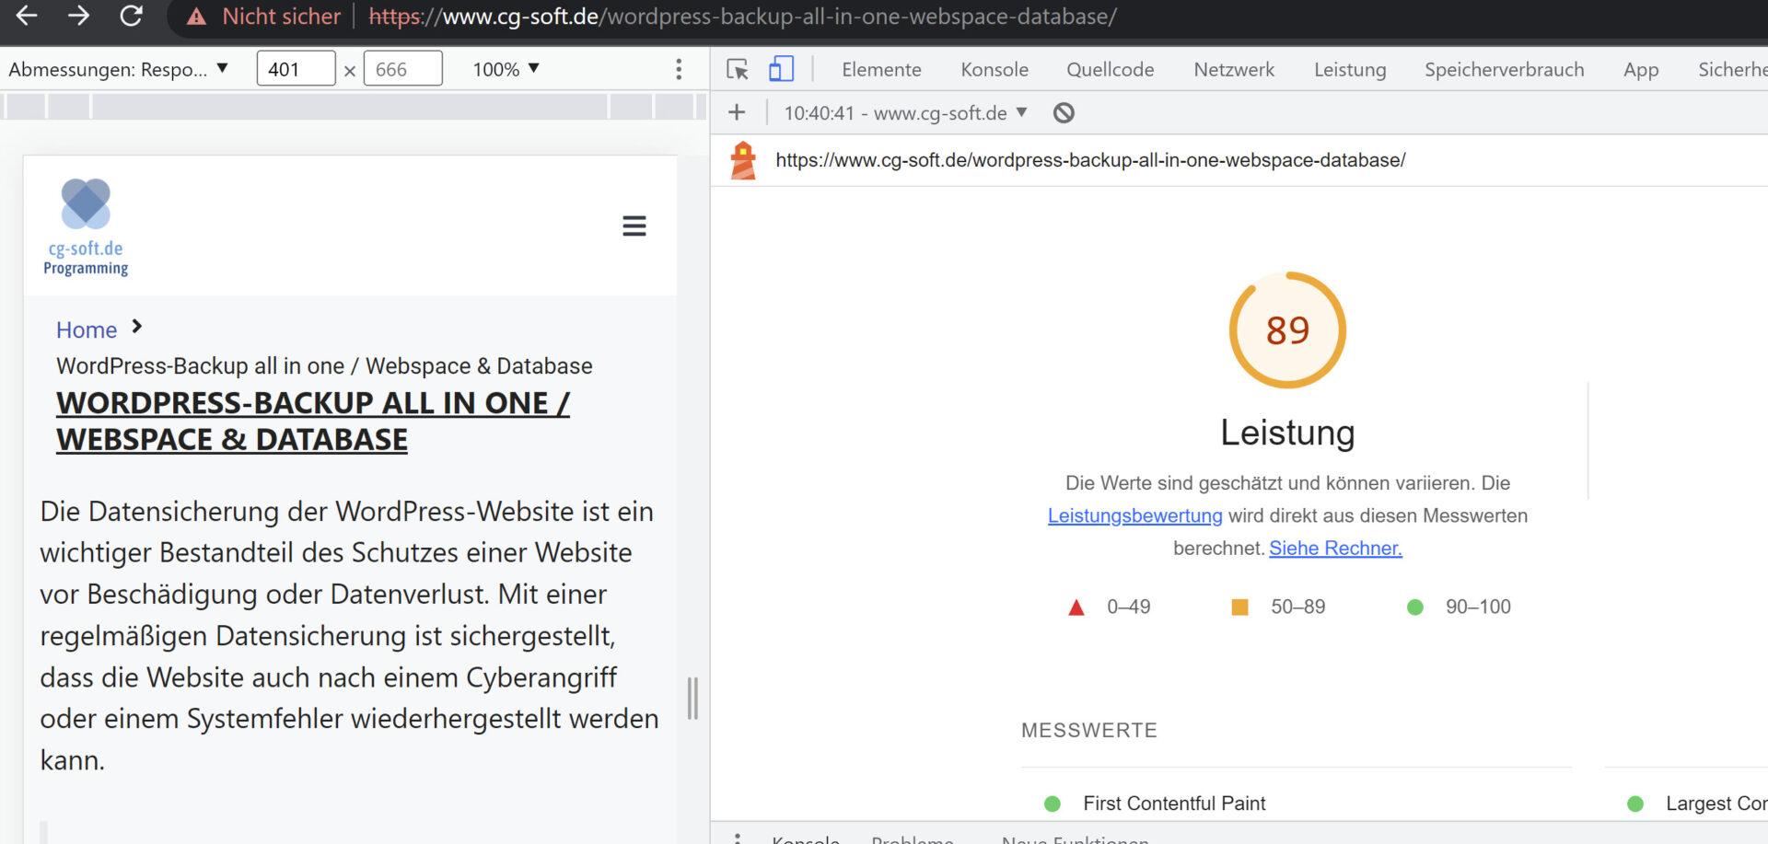This screenshot has height=844, width=1768.
Task: Toggle the device toolbar icon
Action: (x=781, y=69)
